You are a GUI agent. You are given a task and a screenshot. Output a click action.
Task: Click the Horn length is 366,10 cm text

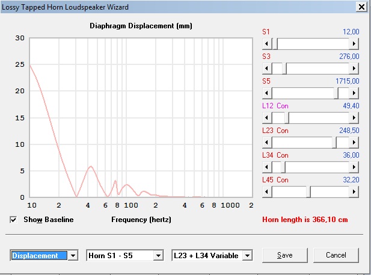[305, 220]
